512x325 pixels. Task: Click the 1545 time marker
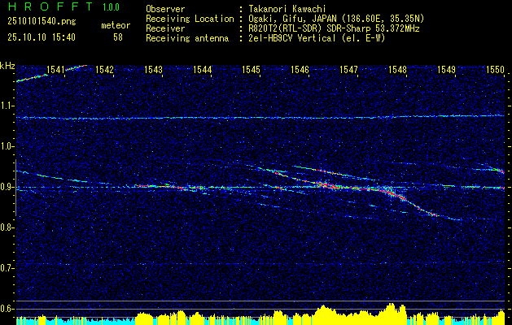pos(251,69)
